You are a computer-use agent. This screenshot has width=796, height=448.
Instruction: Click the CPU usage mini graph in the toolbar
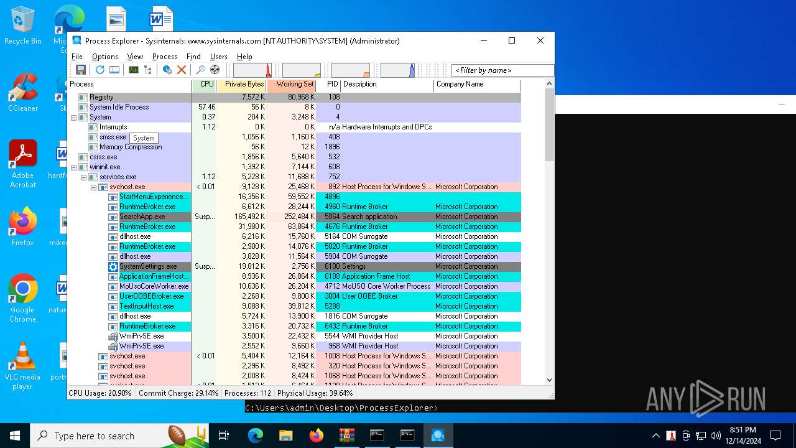pos(253,70)
